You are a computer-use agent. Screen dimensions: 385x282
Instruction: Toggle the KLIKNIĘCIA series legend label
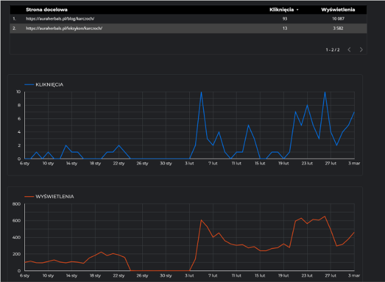pyautogui.click(x=49, y=85)
